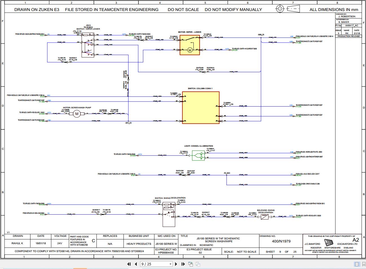Select the swing deceleration switch symbol
This screenshot has height=269, width=366.
coord(169,215)
